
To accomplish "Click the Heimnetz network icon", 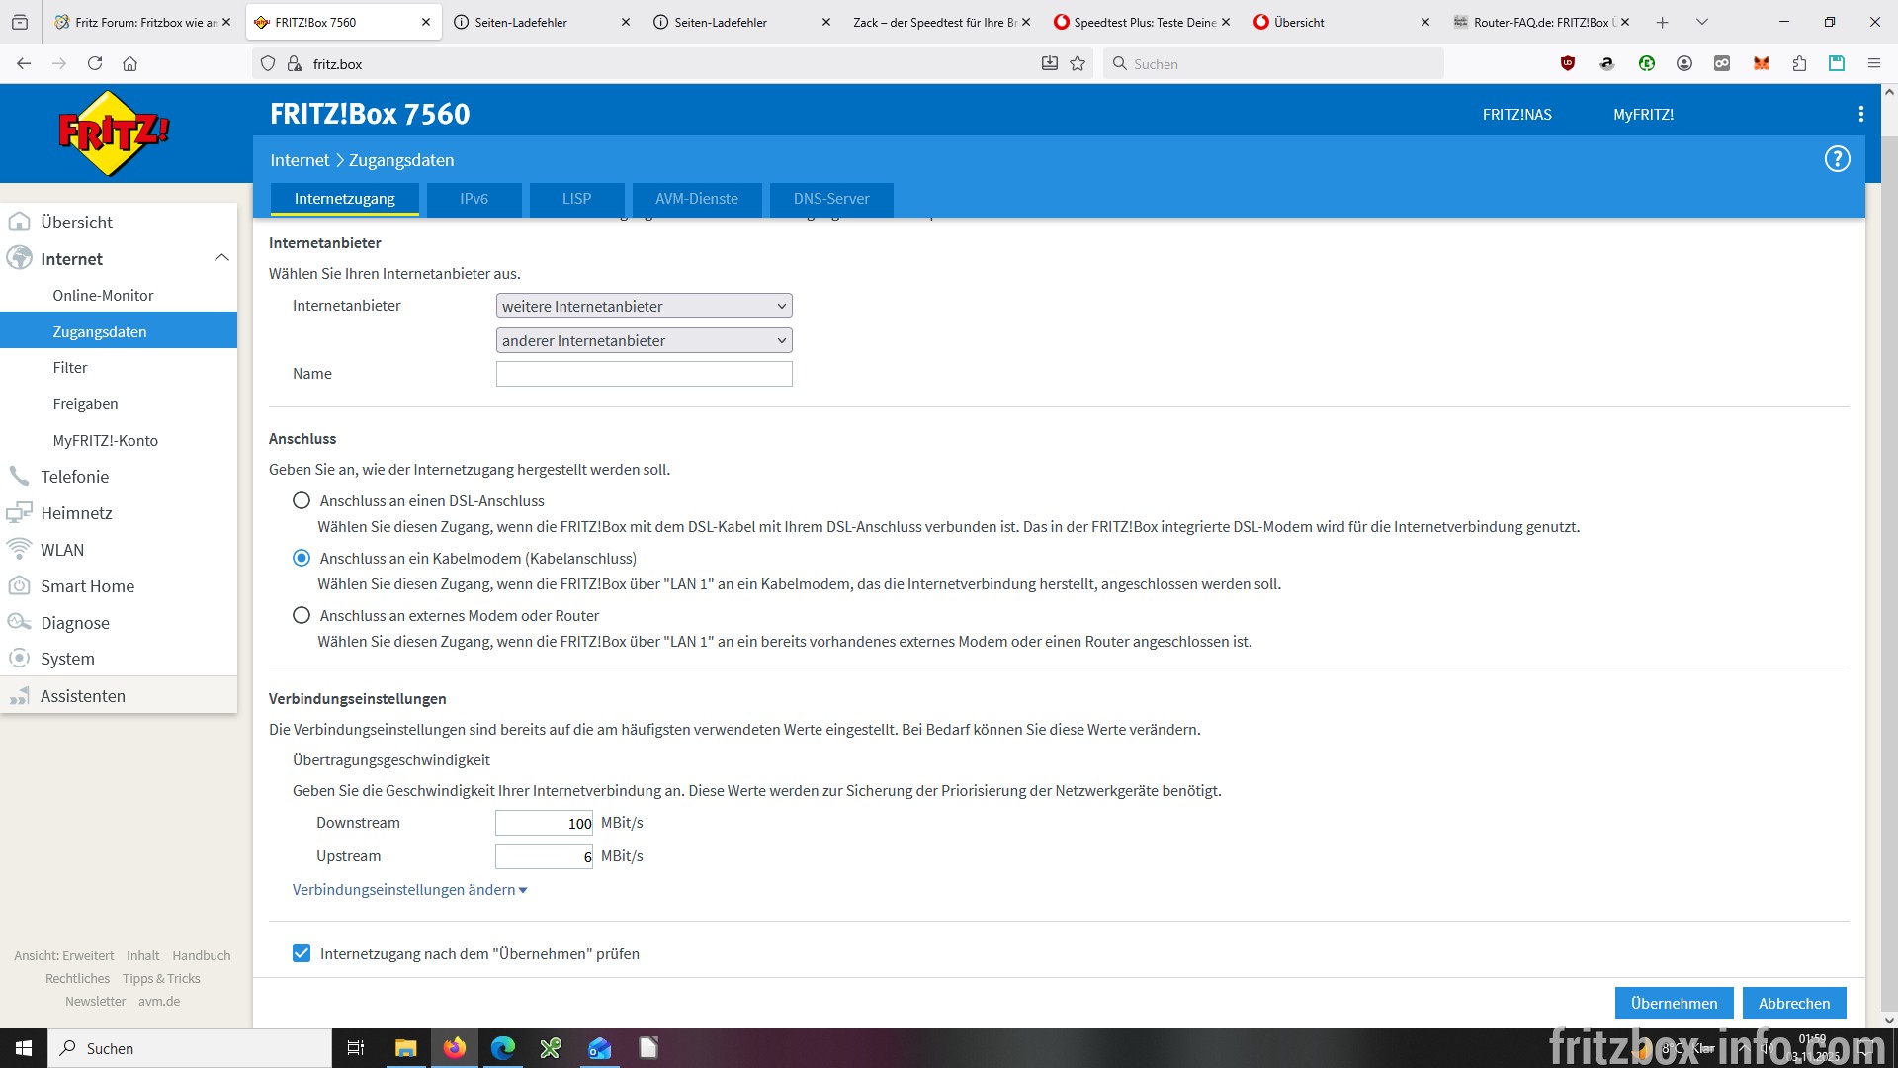I will (19, 512).
